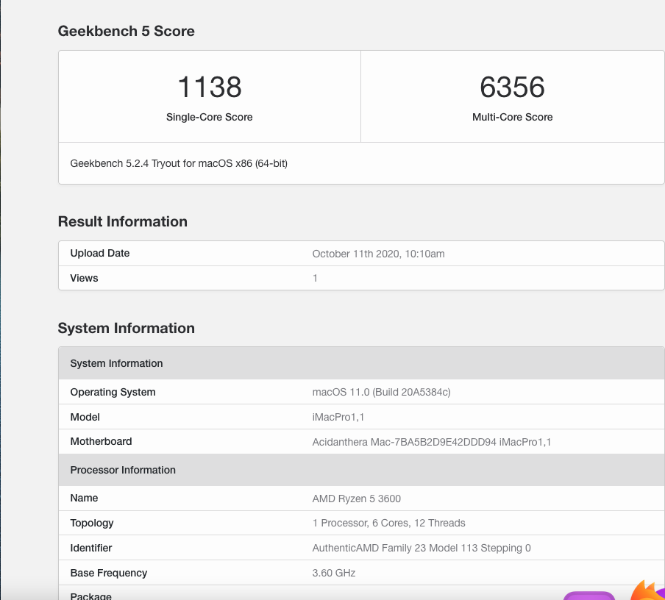Select "AuthenticAMD Family 23 Model 113 Stepping 0"
This screenshot has height=600, width=665.
[421, 549]
